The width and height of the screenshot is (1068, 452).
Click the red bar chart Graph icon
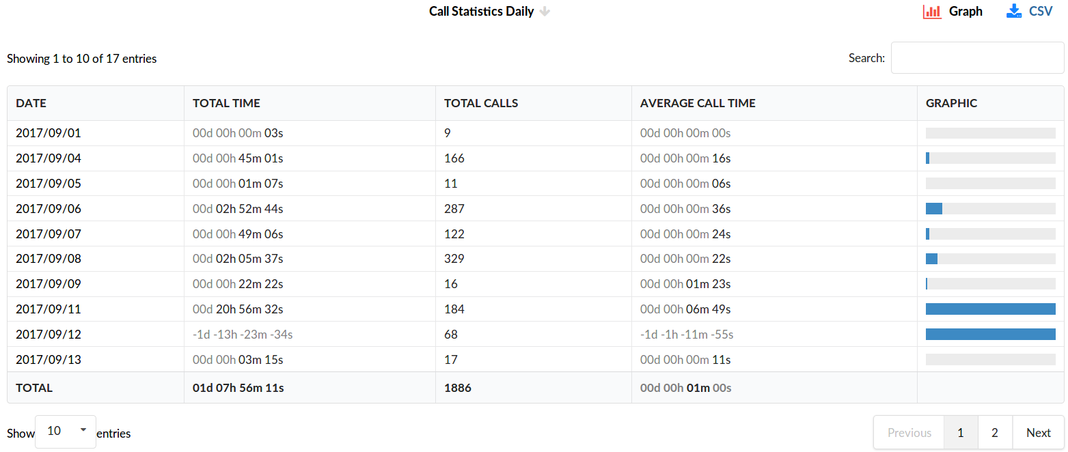[932, 12]
